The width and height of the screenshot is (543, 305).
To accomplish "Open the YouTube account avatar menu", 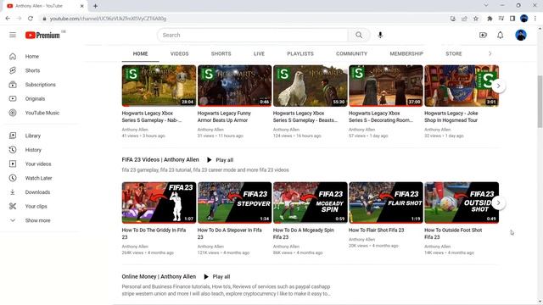I will tap(520, 35).
